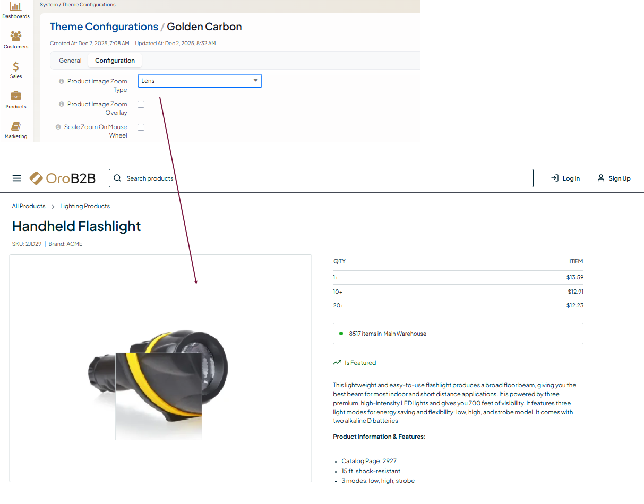Click the info icon beside Product Image Zoom Type
The image size is (644, 504).
coord(62,82)
